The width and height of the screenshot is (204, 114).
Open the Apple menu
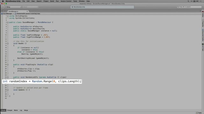(x=3, y=1)
